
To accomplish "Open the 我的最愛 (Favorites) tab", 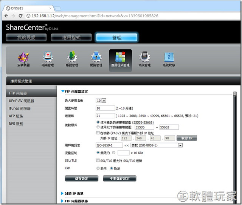I will [26, 37].
